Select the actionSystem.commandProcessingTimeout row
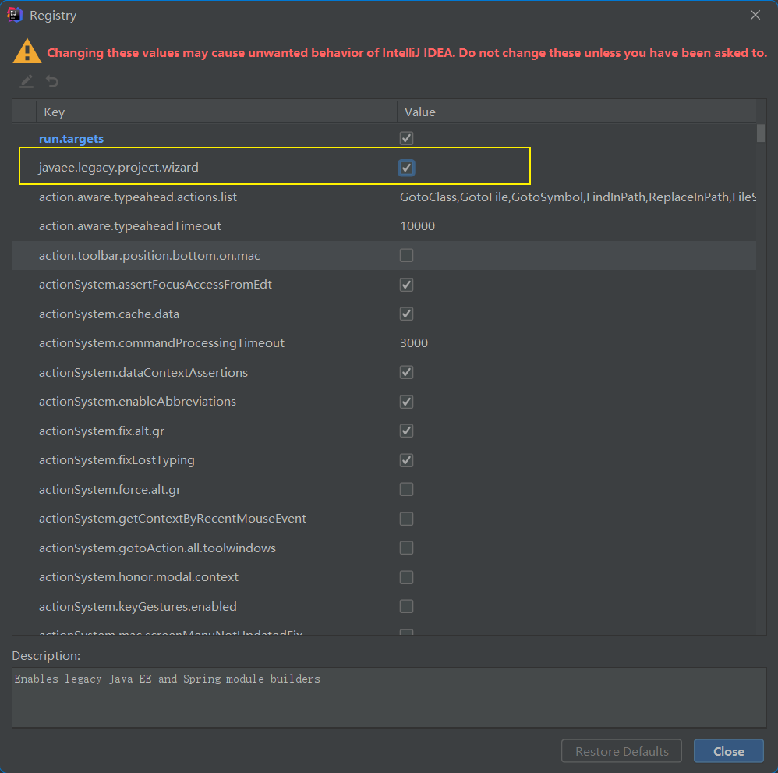778x773 pixels. 384,343
